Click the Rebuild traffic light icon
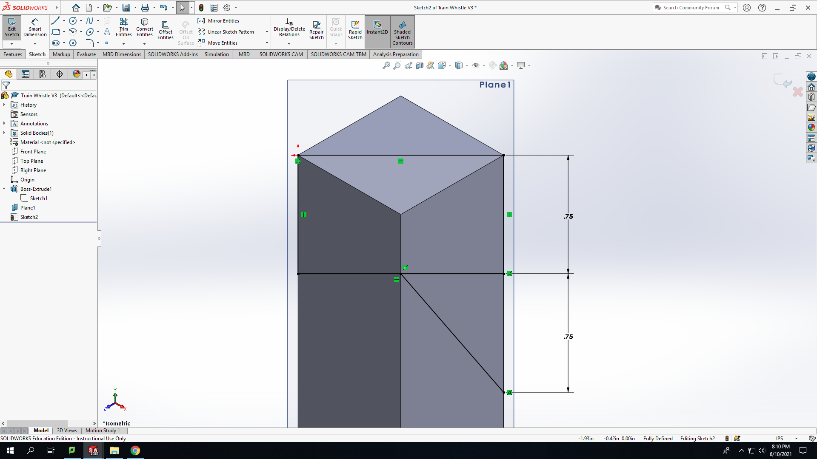 (x=201, y=8)
